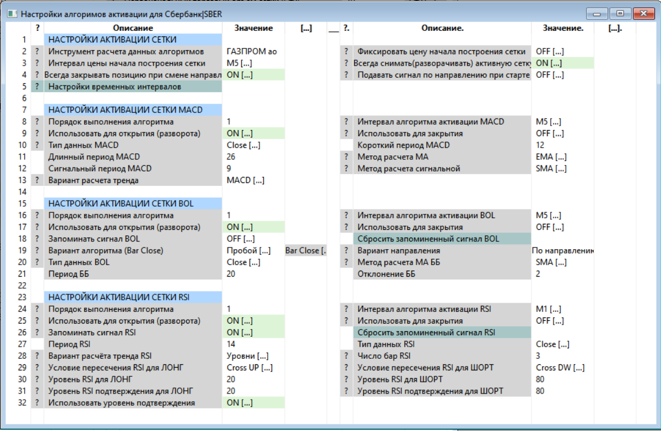Click question mark next to Метод расчета сигнальной
The width and height of the screenshot is (661, 431).
pos(346,169)
